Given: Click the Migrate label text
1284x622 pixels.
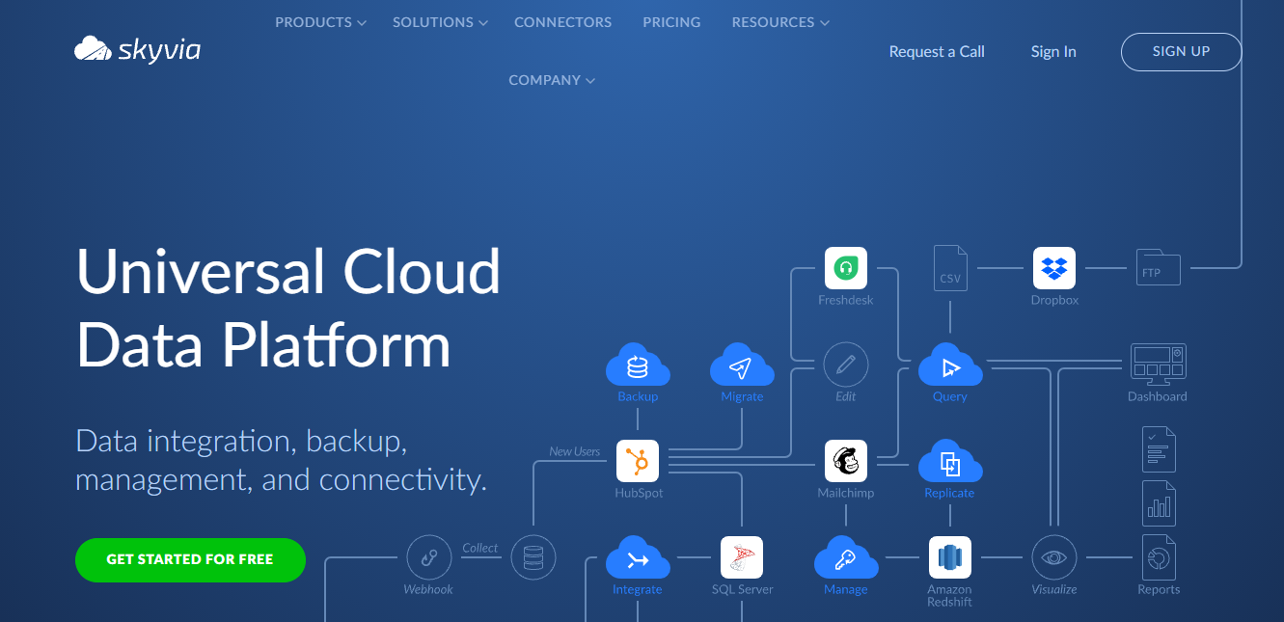Looking at the screenshot, I should point(742,396).
